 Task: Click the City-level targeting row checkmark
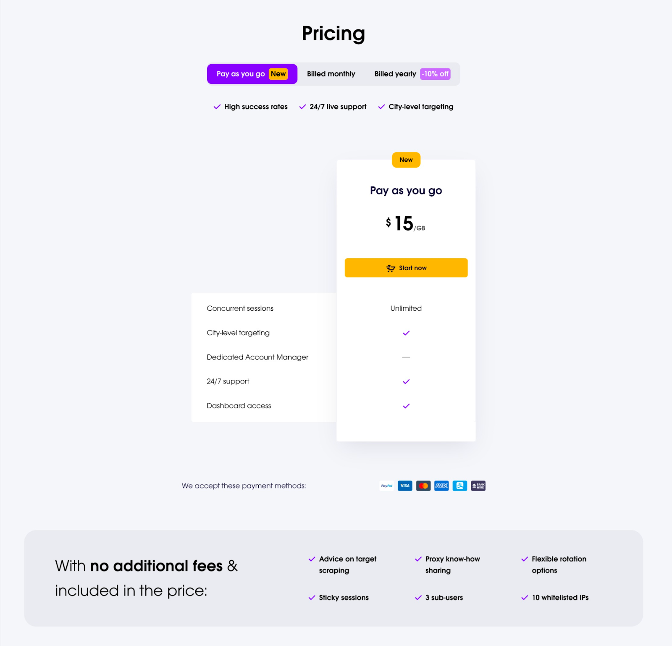(x=406, y=333)
